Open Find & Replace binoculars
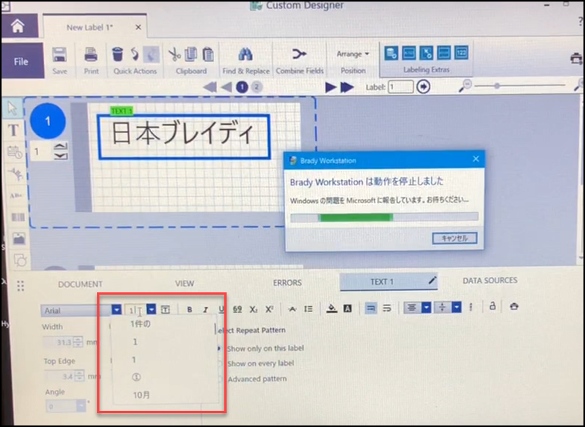This screenshot has height=427, width=585. [245, 55]
